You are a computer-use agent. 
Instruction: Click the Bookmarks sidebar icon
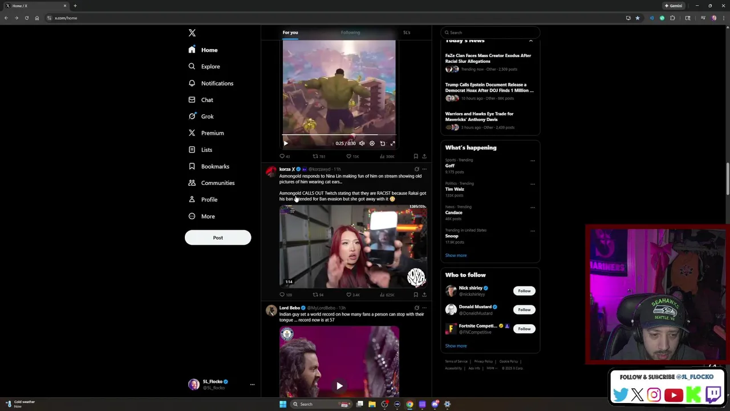click(192, 166)
